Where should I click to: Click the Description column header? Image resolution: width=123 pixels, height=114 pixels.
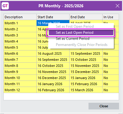(20, 17)
